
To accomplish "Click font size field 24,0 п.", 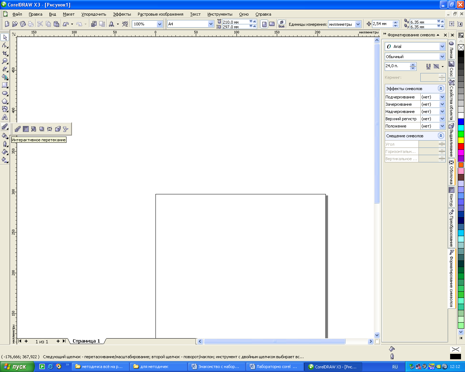I will (x=397, y=66).
